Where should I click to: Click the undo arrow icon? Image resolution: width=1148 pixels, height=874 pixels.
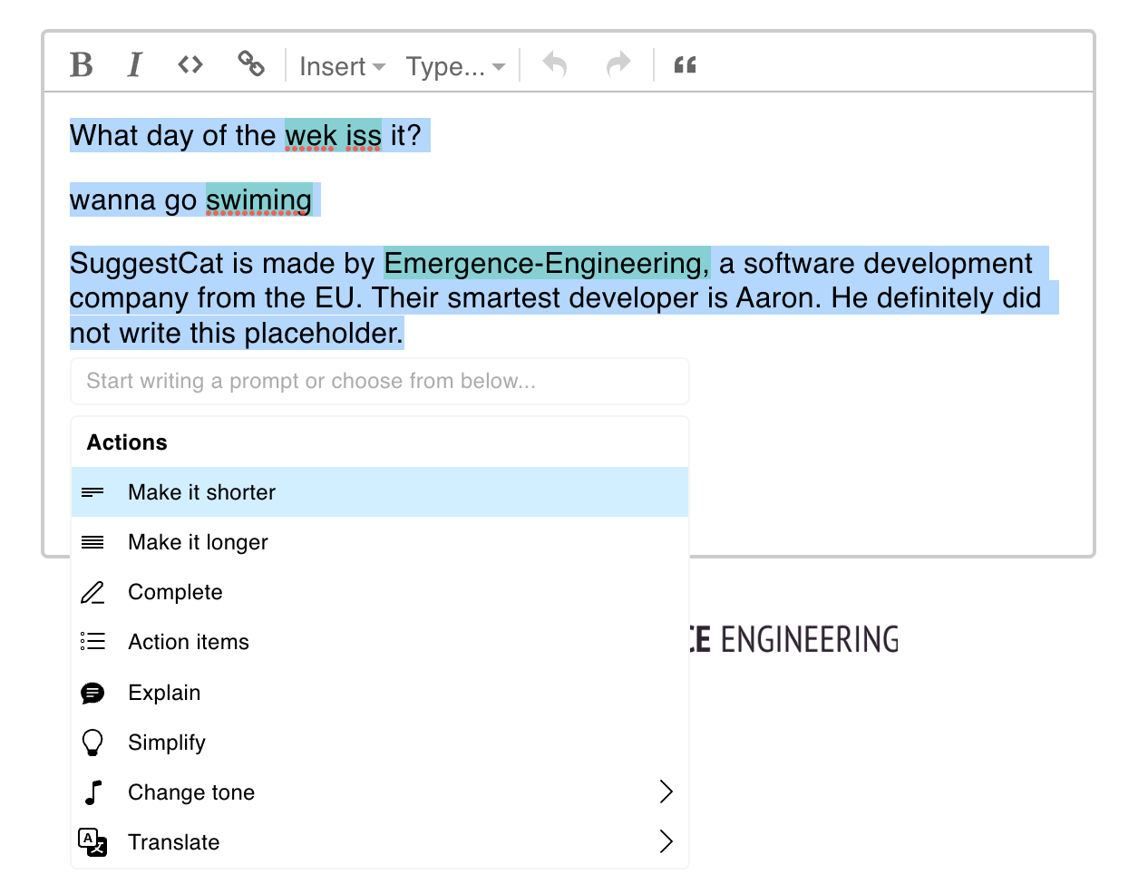tap(555, 64)
